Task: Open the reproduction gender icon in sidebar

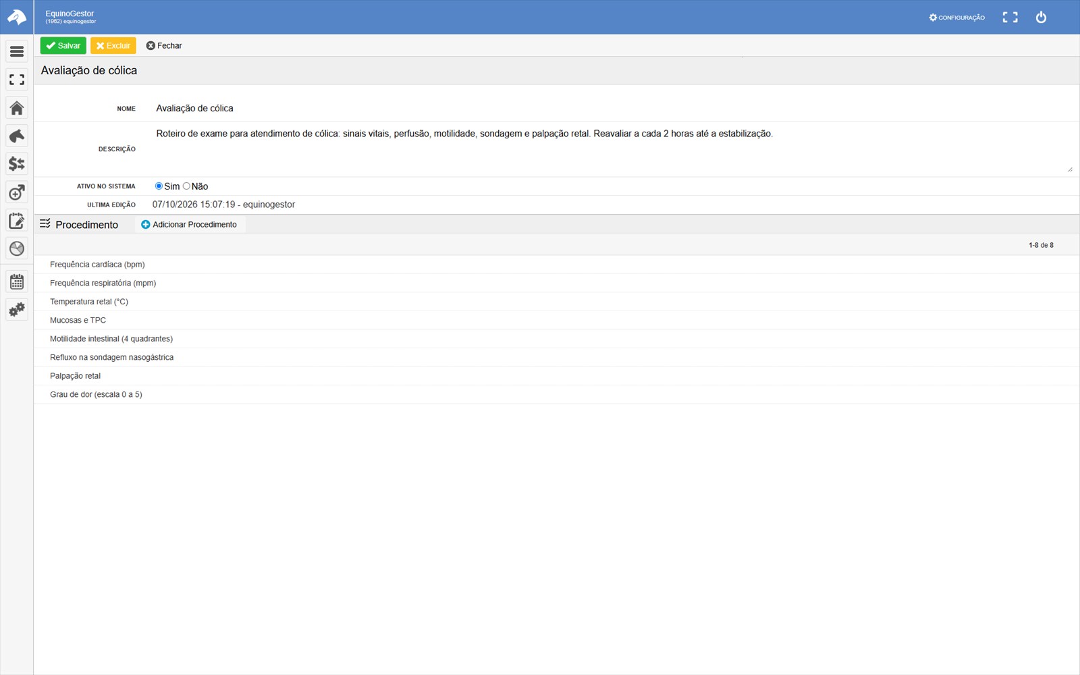Action: click(x=17, y=192)
